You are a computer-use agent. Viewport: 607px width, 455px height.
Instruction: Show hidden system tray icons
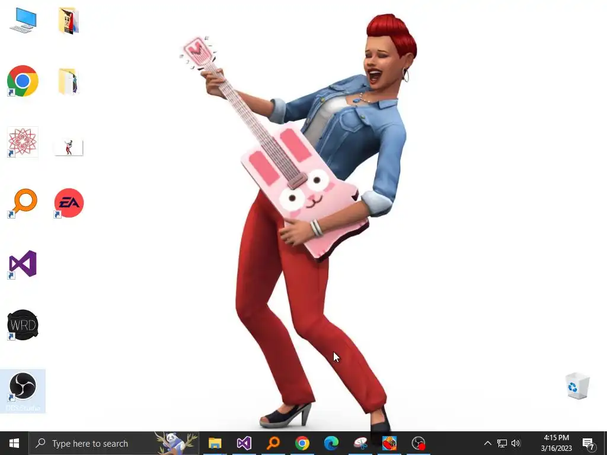488,443
